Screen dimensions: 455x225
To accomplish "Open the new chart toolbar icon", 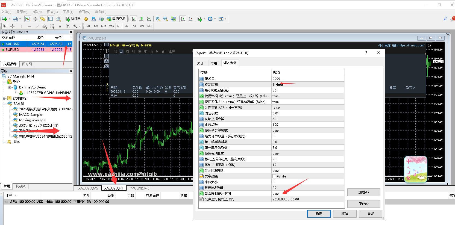I will point(4,19).
